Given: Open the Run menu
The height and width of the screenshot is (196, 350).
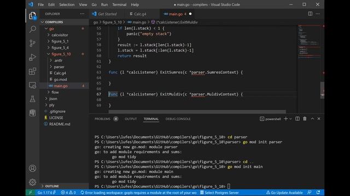Looking at the screenshot, I should (x=104, y=4).
